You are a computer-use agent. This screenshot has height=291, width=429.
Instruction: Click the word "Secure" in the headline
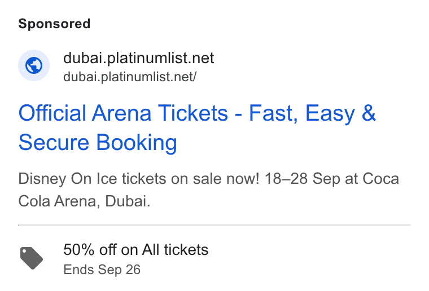tap(54, 142)
